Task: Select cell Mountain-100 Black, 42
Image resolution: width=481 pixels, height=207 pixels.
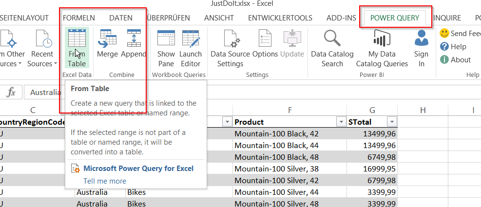Action: coord(289,134)
